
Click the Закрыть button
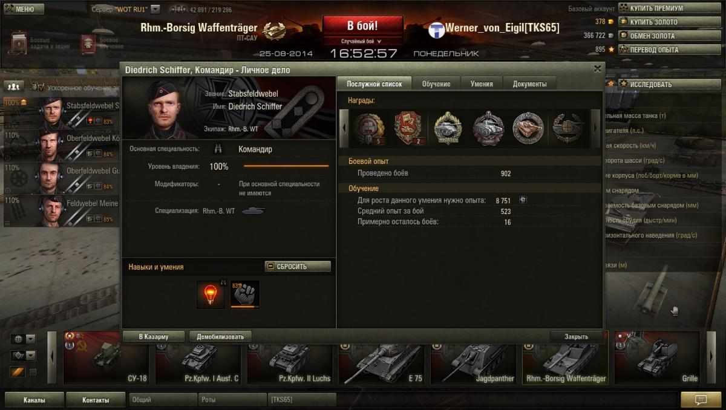pos(576,336)
